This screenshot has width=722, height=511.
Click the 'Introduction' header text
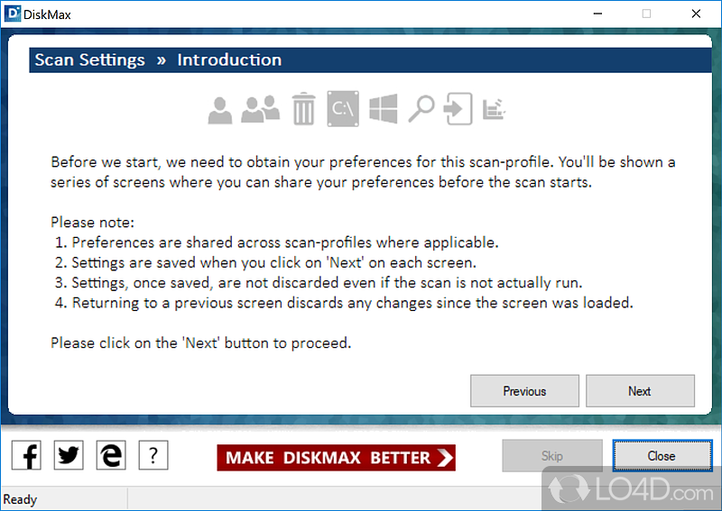pos(229,59)
